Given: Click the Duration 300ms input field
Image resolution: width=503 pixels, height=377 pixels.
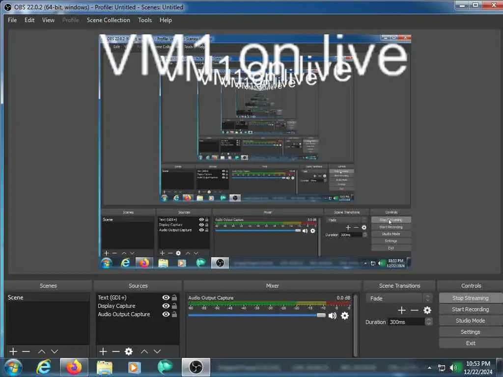Looking at the screenshot, I should click(x=406, y=322).
